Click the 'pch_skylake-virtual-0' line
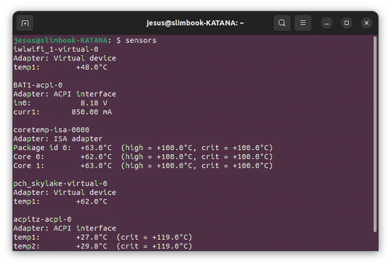This screenshot has height=265, width=391. pos(60,184)
